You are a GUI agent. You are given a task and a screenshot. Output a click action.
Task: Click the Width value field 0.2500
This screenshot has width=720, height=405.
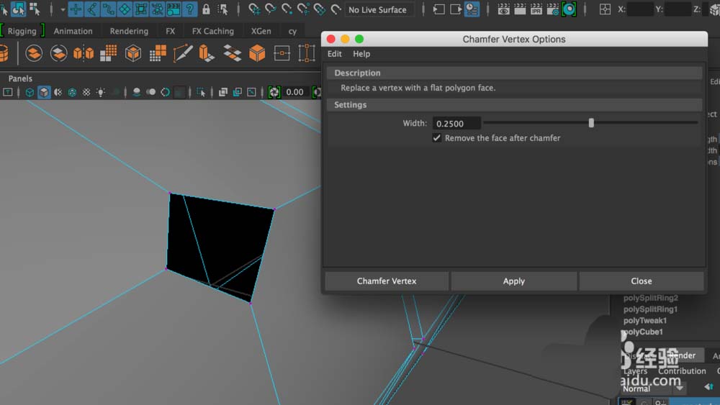(x=456, y=124)
